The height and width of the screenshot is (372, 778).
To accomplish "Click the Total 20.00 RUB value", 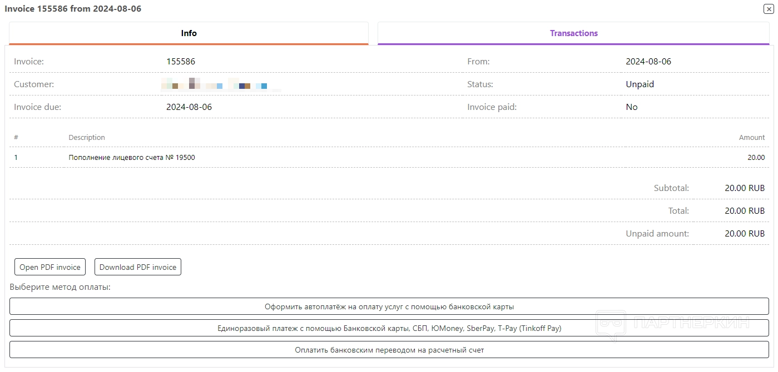I will (x=744, y=211).
